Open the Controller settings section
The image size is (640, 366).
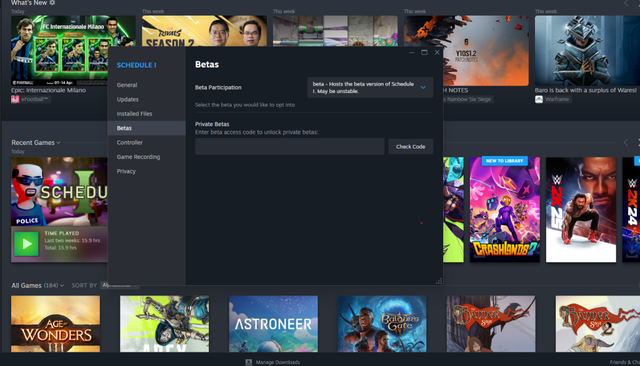130,142
